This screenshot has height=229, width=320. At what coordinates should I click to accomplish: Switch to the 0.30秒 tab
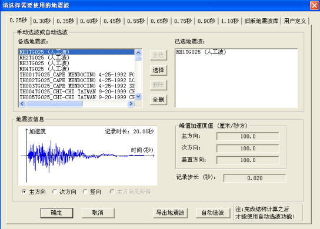[x=42, y=21]
